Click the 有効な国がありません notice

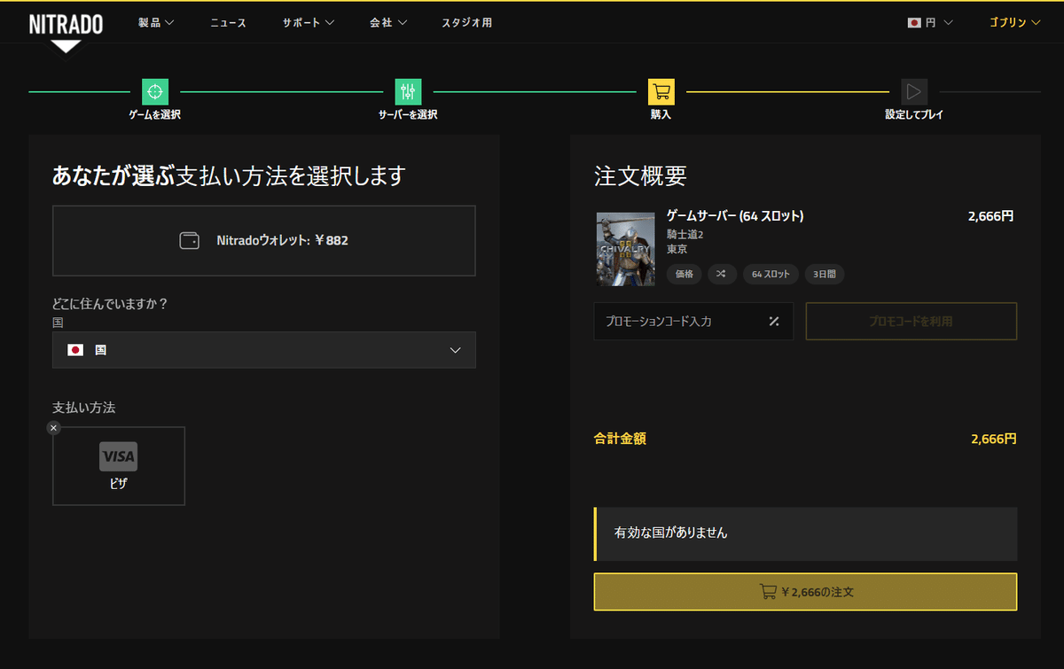pyautogui.click(x=805, y=533)
